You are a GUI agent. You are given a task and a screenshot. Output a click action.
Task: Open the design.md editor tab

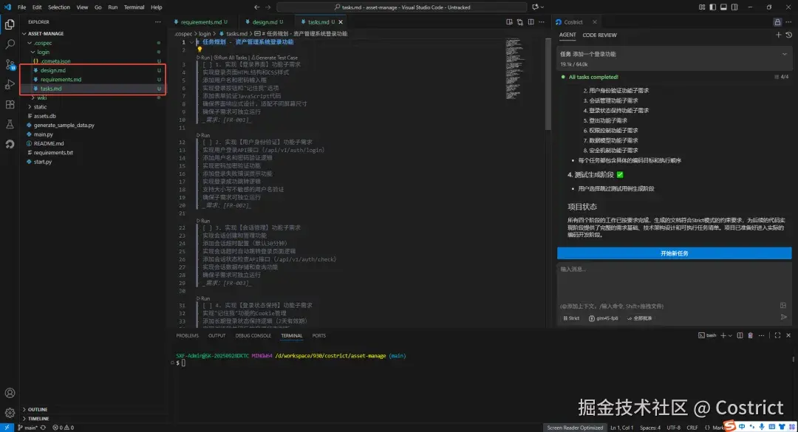point(264,21)
